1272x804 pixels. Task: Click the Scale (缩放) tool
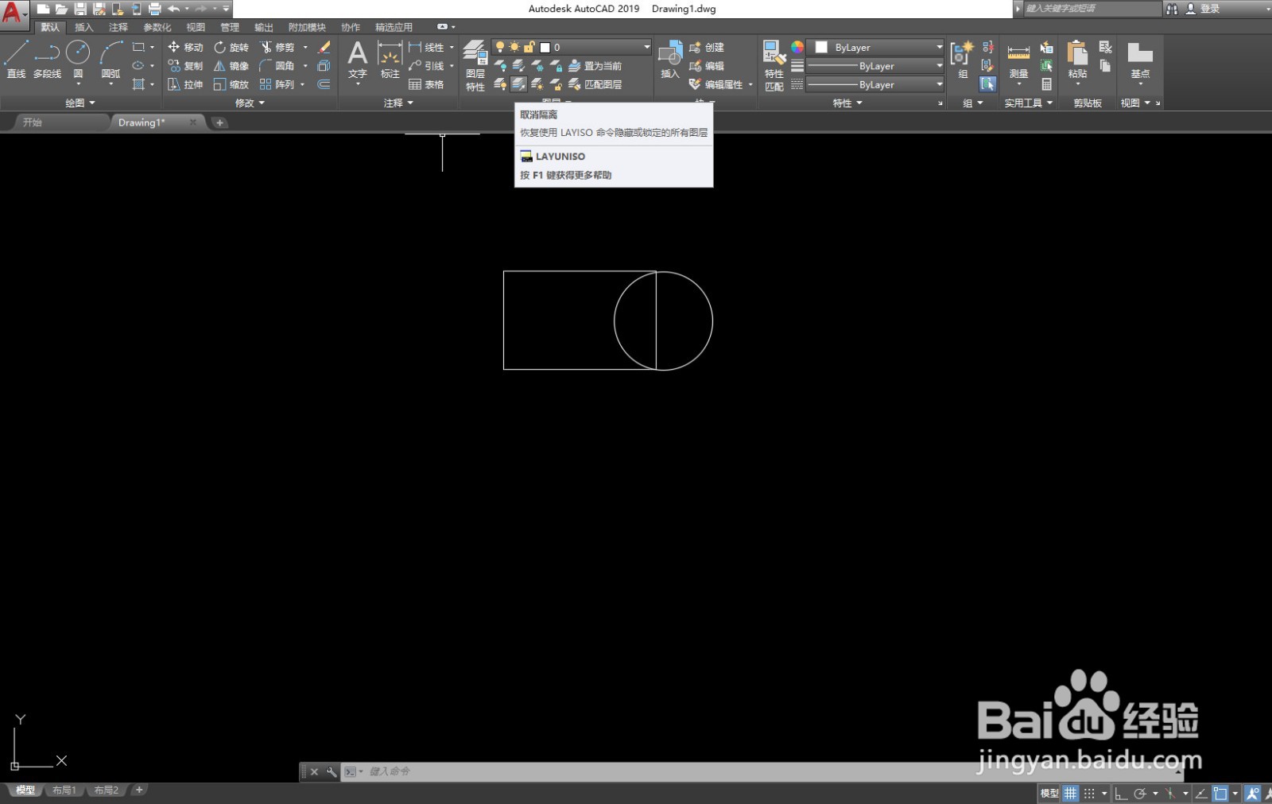231,84
